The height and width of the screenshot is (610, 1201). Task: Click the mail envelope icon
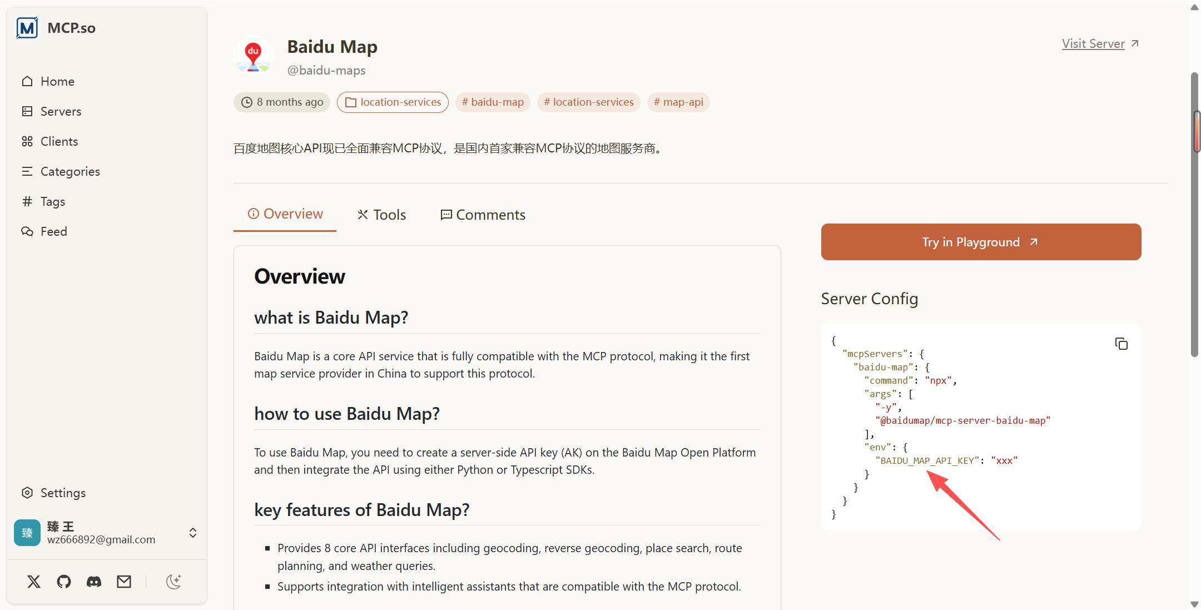pos(124,582)
